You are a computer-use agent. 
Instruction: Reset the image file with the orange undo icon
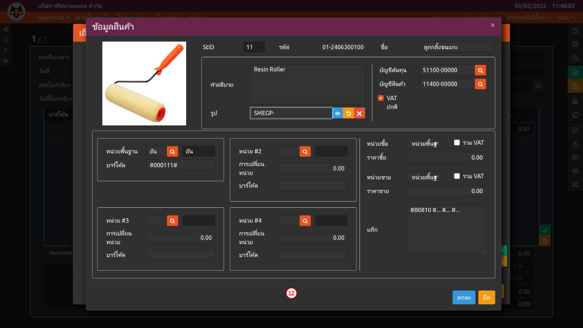click(349, 113)
